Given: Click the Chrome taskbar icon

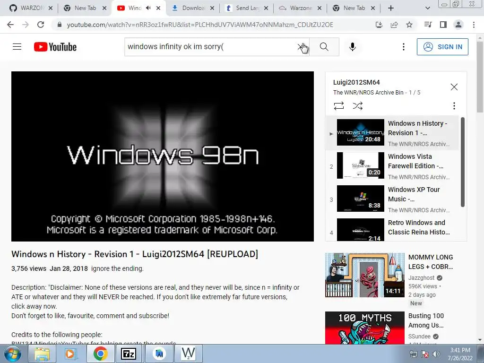Looking at the screenshot, I should (x=100, y=354).
